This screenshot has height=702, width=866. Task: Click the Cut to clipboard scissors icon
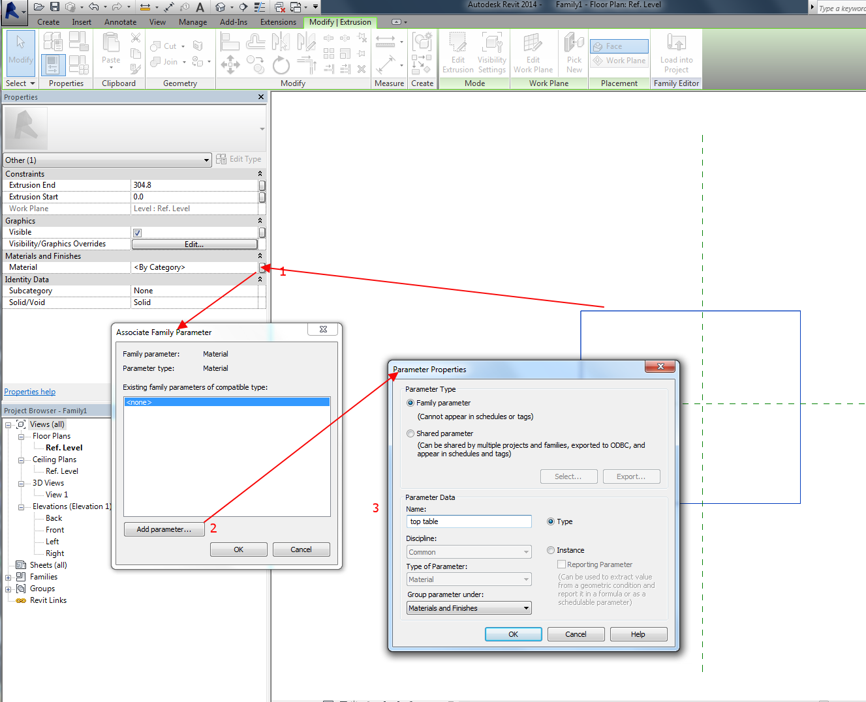[x=136, y=39]
